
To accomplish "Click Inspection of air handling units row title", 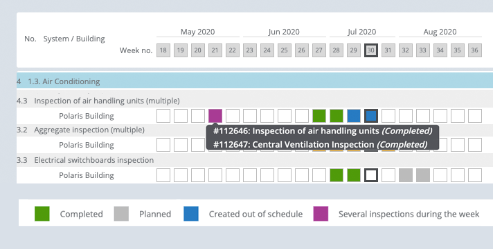I will click(107, 101).
